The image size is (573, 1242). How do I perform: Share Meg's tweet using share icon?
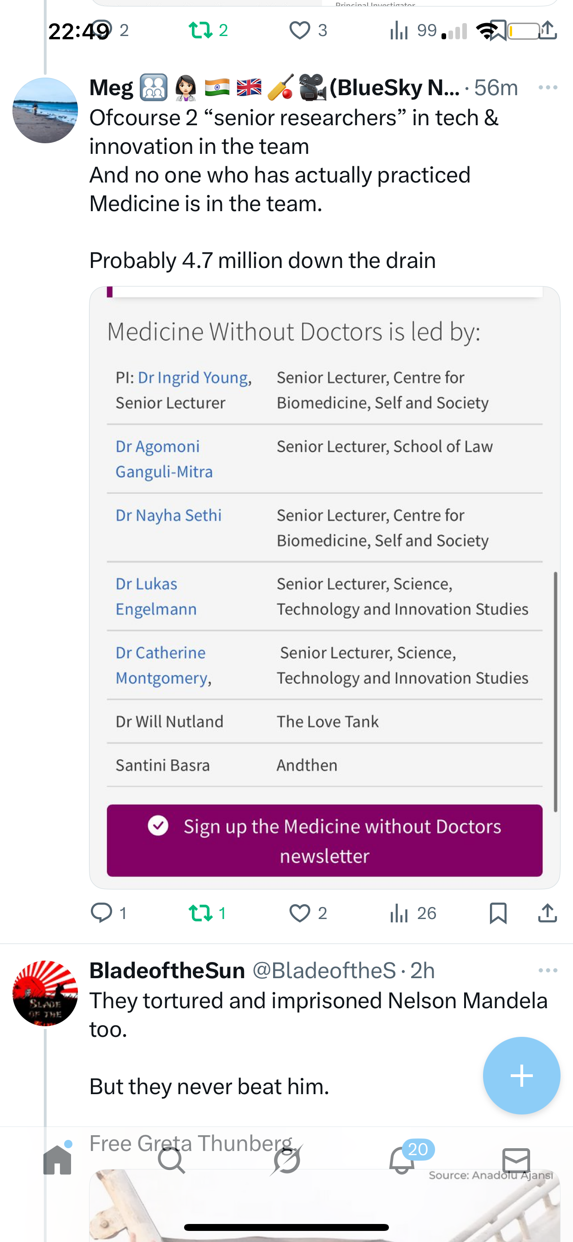548,913
